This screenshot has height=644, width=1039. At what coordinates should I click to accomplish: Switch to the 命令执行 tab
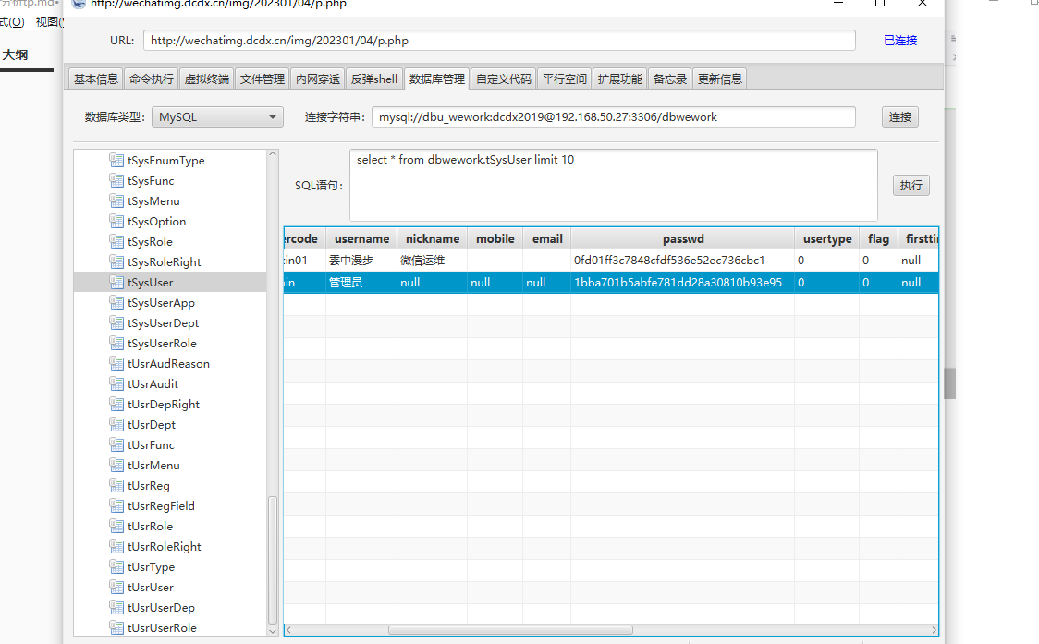tap(151, 79)
